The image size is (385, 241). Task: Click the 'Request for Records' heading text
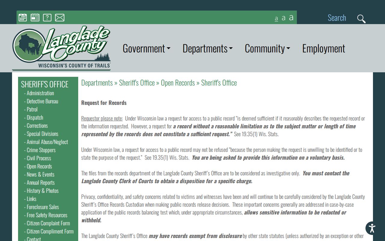(x=104, y=103)
